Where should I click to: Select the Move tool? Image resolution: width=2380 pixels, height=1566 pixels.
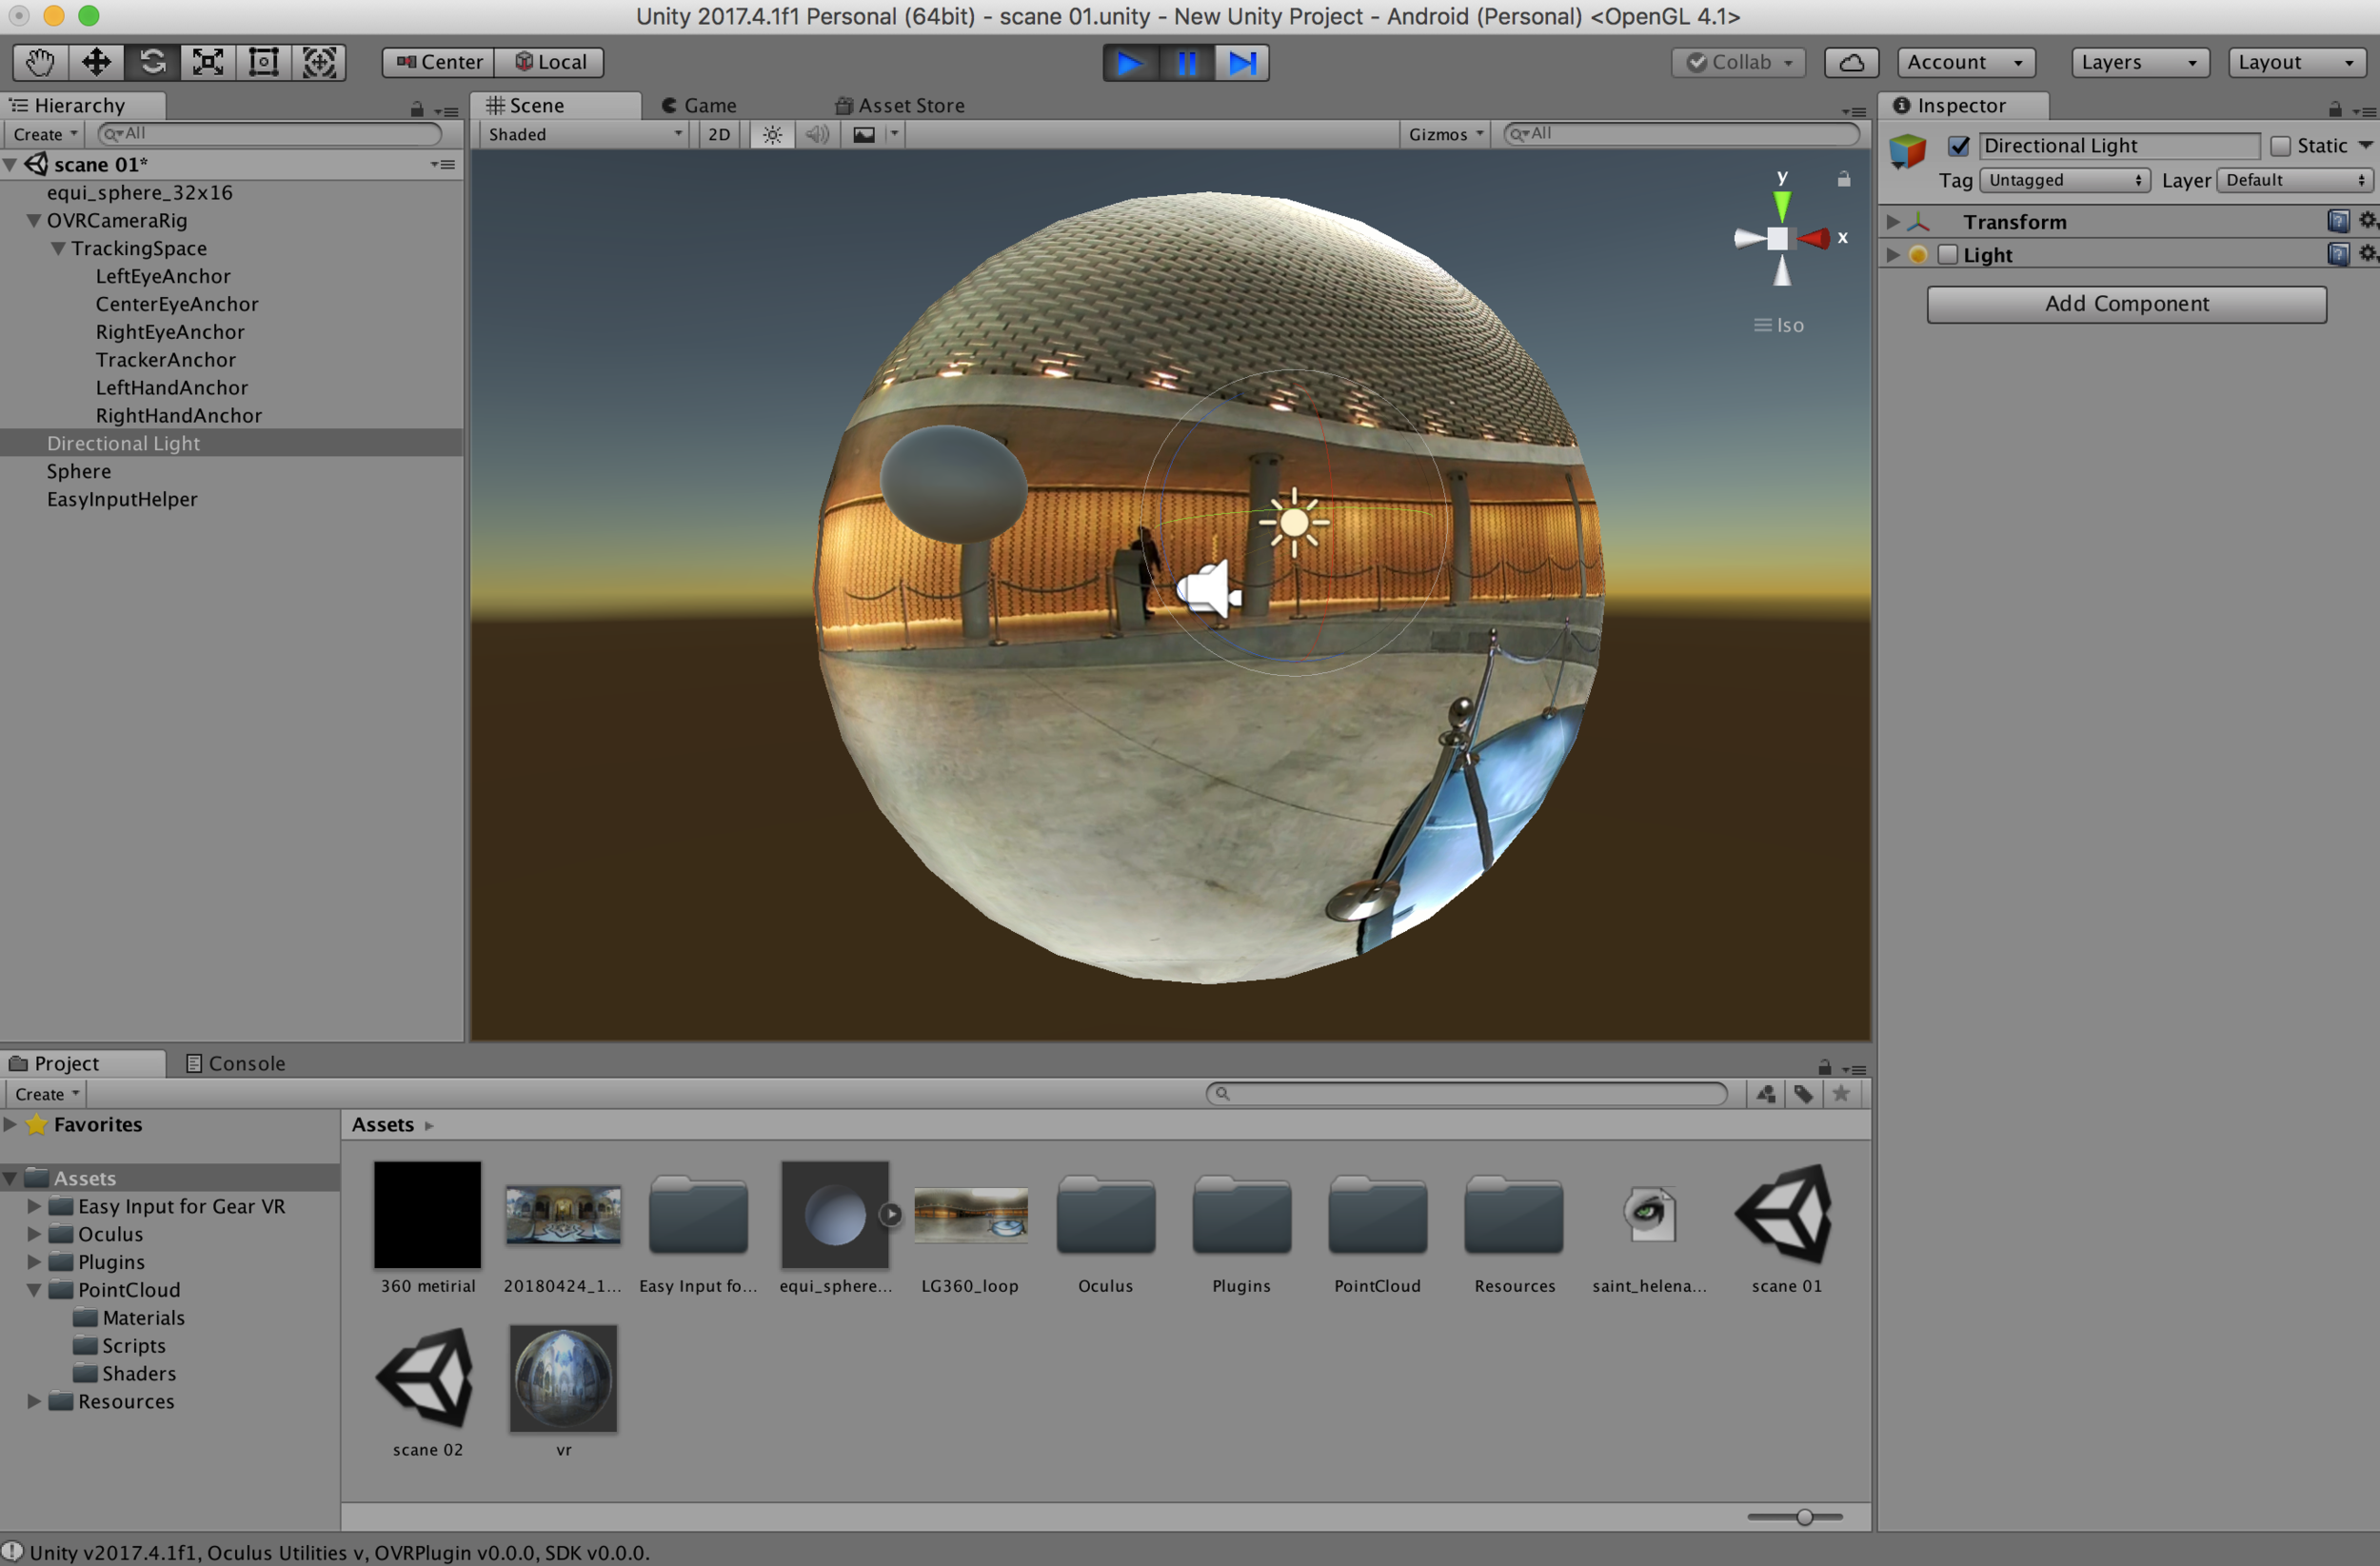click(x=96, y=62)
